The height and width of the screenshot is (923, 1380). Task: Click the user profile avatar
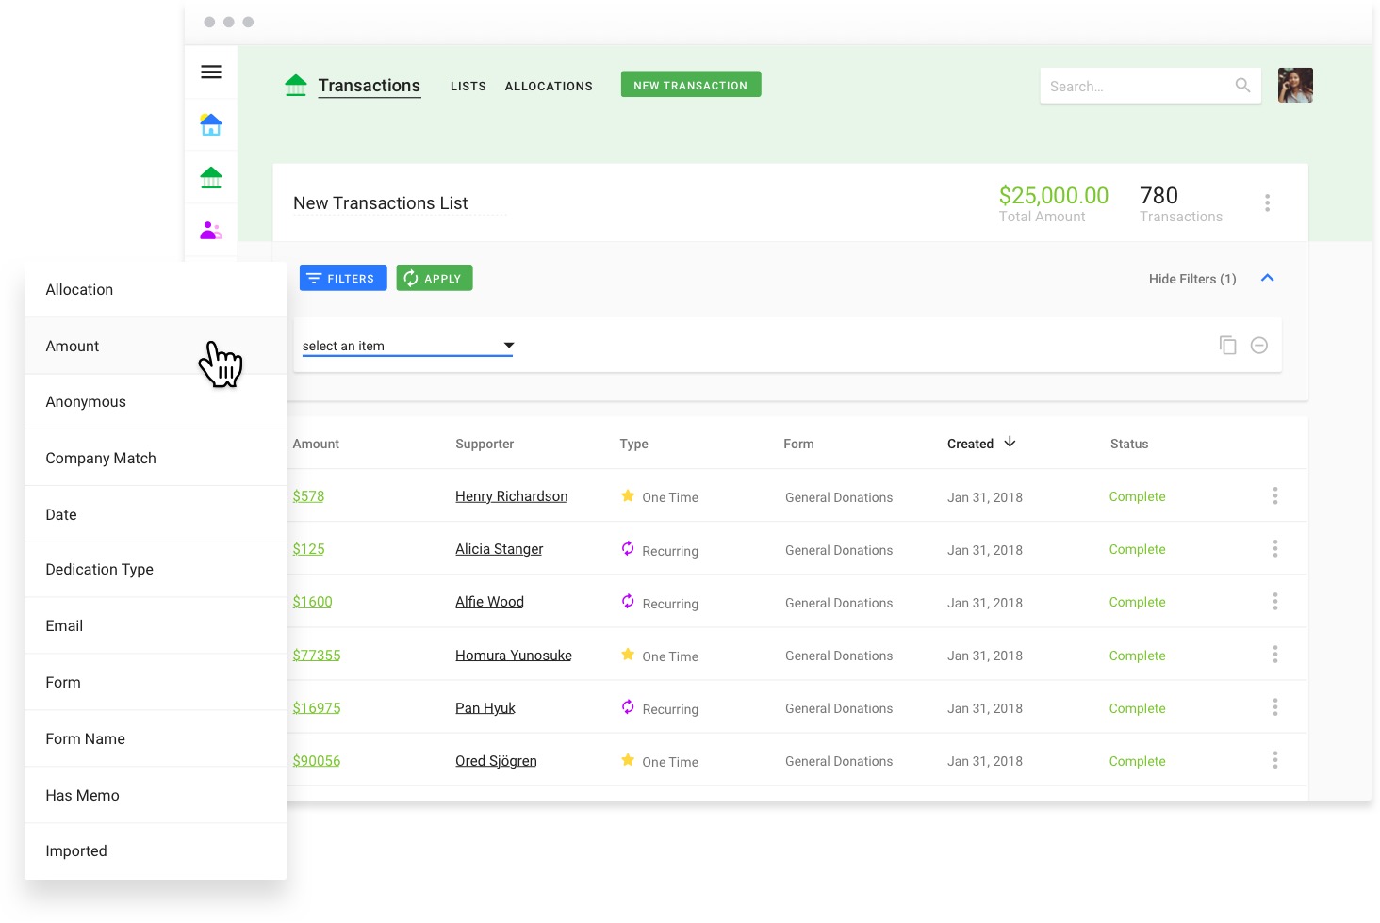[x=1295, y=85]
